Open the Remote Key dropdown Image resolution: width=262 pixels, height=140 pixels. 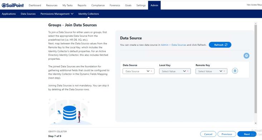click(x=211, y=71)
